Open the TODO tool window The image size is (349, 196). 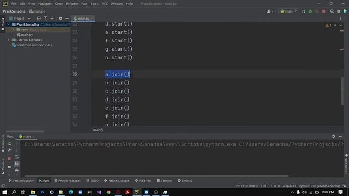(92, 181)
